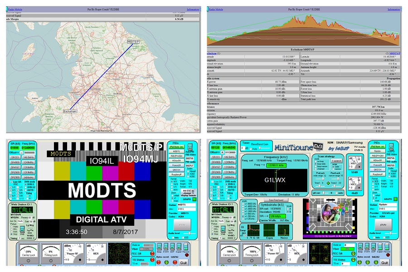408x272 pixels.
Task: Open Radio Mobile link on path profile page
Action: (x=216, y=10)
